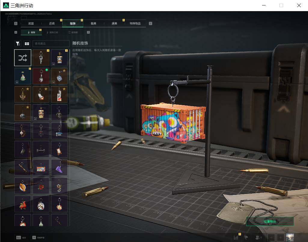Open the flag icon in bottom bar

246,237
